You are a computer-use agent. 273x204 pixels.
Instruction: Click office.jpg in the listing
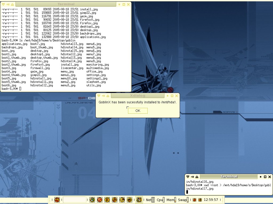pyautogui.click(x=94, y=71)
